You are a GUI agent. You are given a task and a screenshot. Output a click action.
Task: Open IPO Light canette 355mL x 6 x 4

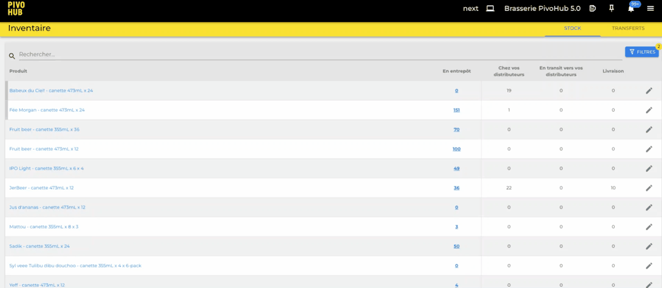coord(47,169)
